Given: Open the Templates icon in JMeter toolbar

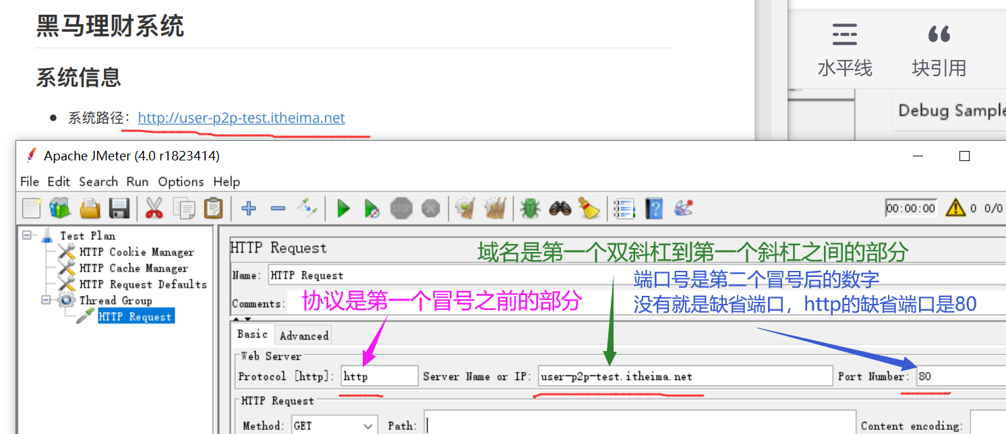Looking at the screenshot, I should coord(60,208).
